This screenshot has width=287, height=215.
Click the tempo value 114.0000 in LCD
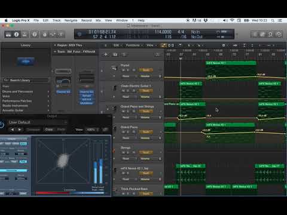(163, 32)
